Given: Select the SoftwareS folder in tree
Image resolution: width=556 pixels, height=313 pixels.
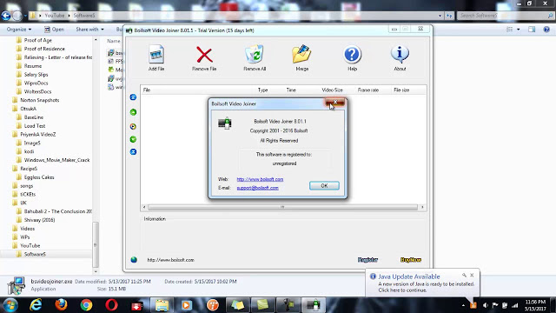Looking at the screenshot, I should (x=35, y=254).
